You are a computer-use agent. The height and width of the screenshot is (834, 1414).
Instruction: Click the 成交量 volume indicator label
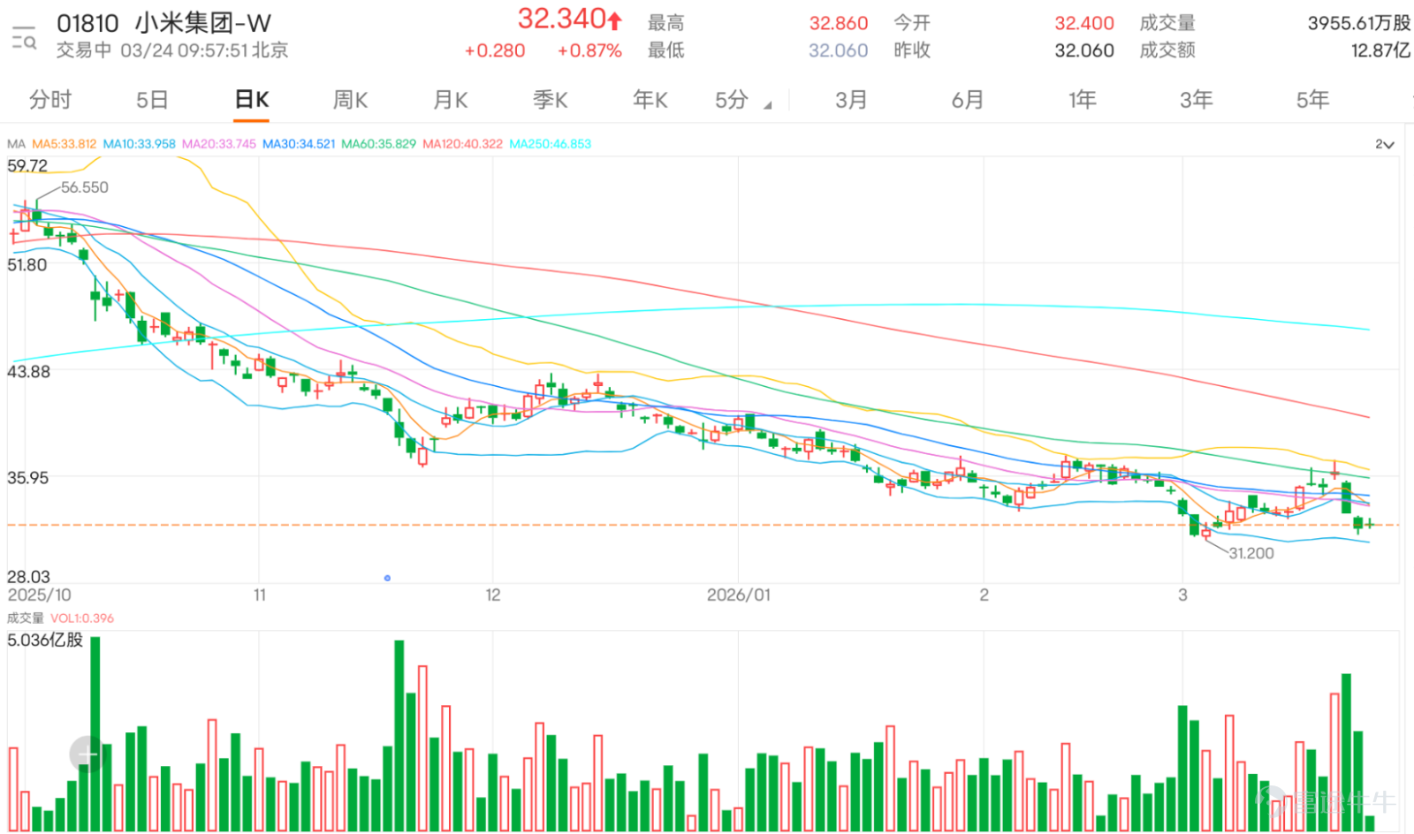click(25, 618)
